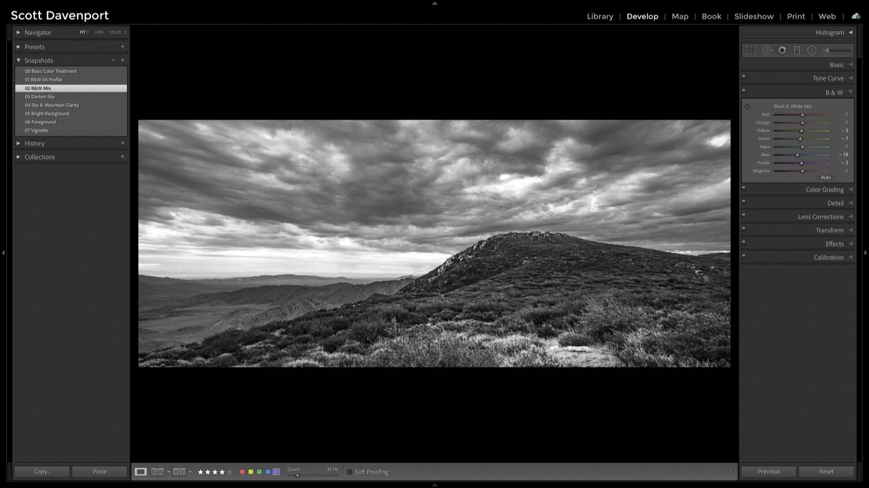This screenshot has width=869, height=488.
Task: Toggle the Effects panel switch
Action: point(744,242)
